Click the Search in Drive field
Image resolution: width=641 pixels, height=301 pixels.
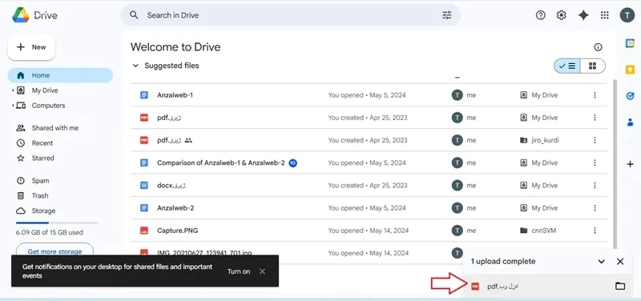(290, 15)
